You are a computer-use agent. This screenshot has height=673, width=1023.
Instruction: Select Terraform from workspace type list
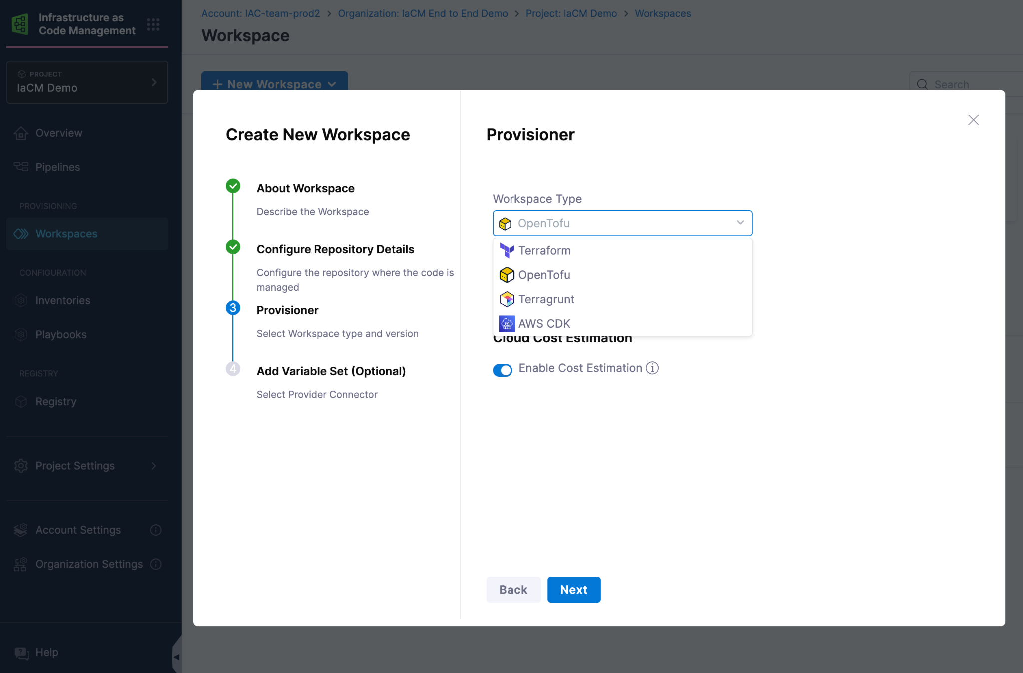(x=622, y=250)
